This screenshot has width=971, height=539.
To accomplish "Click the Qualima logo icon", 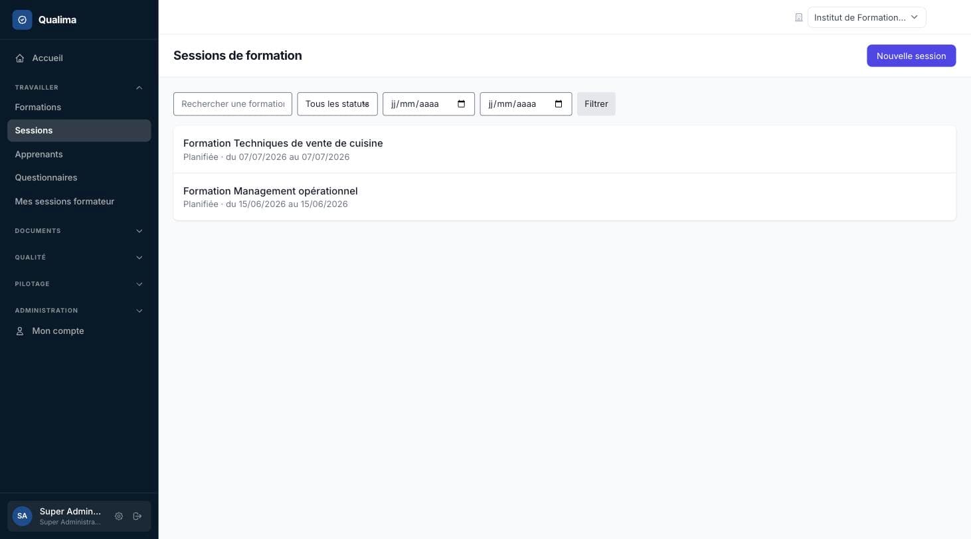I will point(22,20).
